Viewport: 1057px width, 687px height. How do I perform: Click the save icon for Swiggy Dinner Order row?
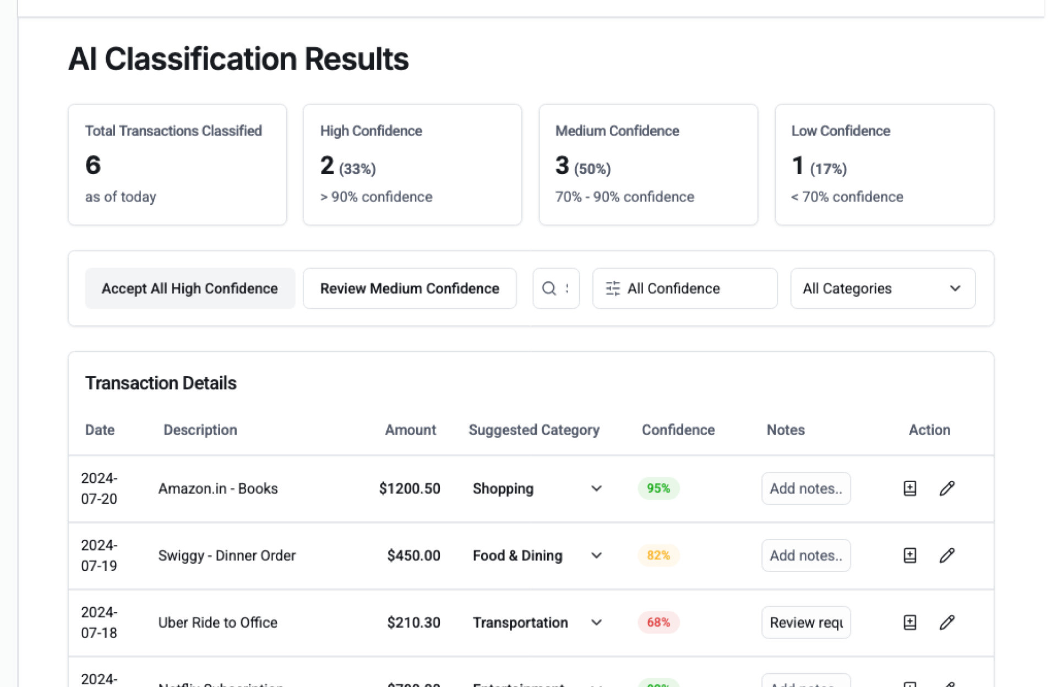(909, 555)
